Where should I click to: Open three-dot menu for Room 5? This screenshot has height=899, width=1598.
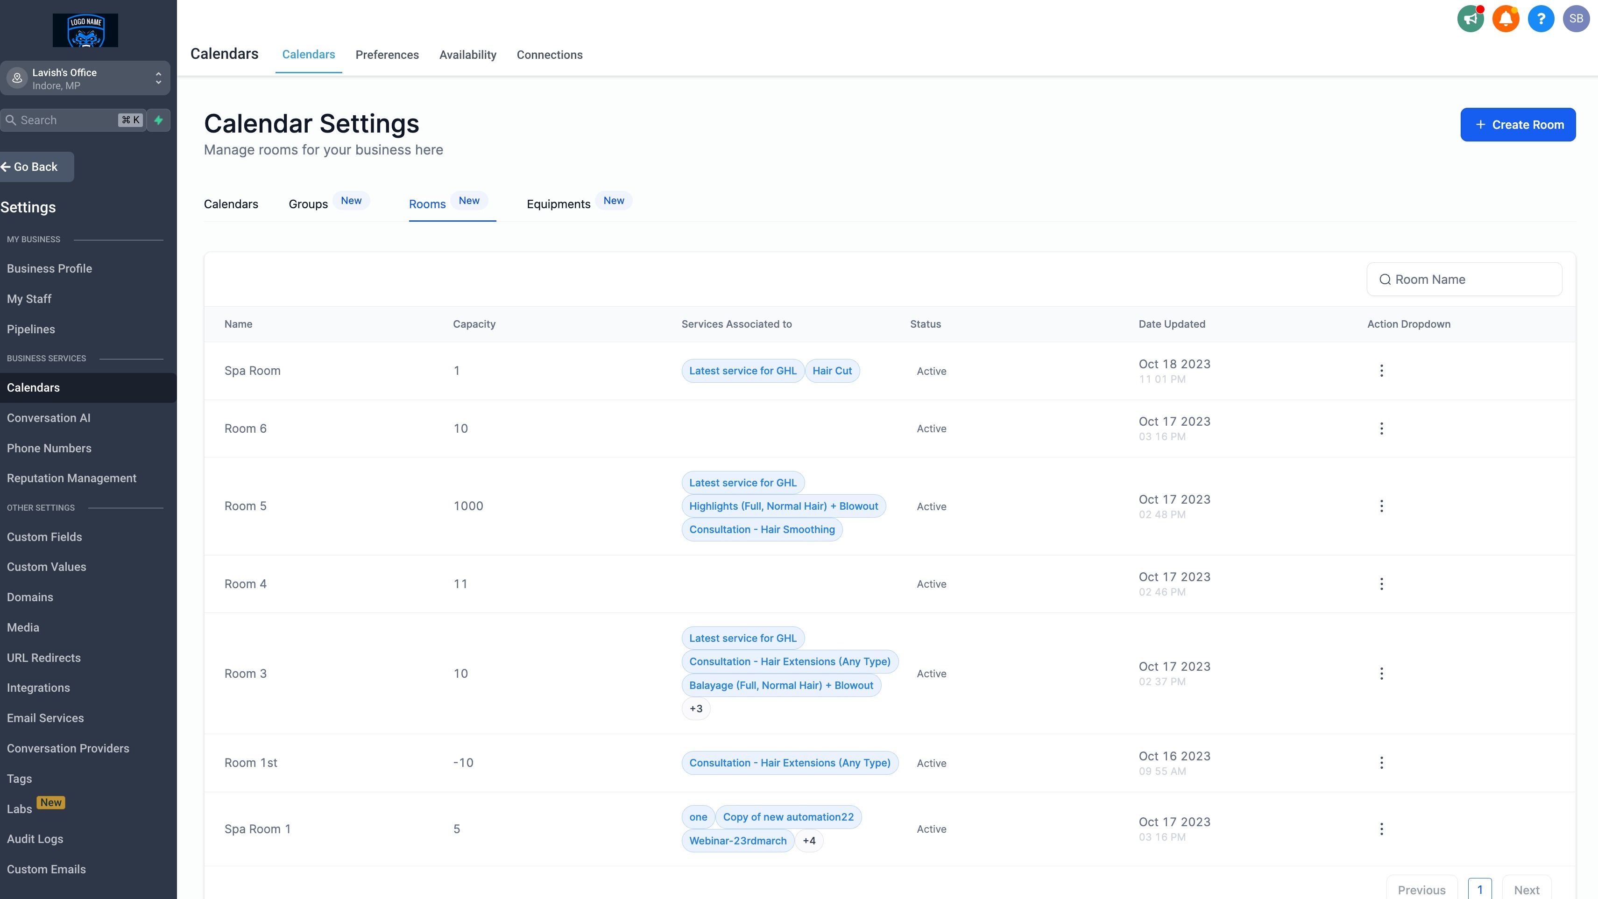(1381, 506)
